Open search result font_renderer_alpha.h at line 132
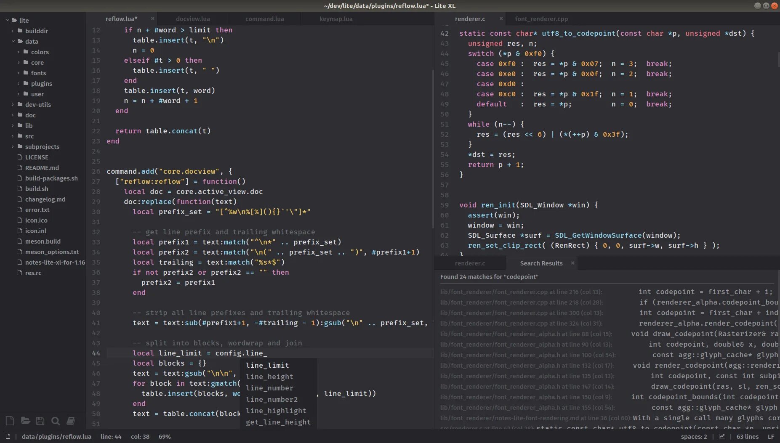 [607, 365]
